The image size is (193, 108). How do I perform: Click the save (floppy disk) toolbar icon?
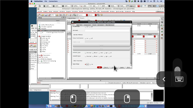pyautogui.click(x=46, y=15)
